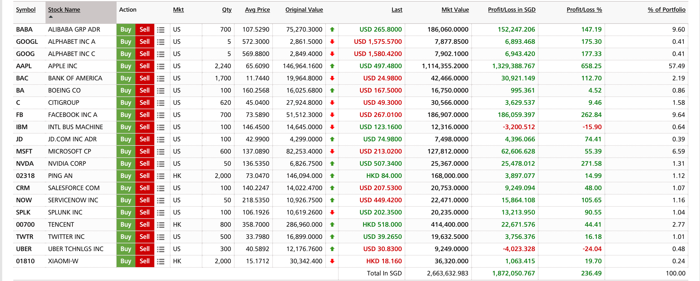The image size is (700, 281).
Task: Buy Xiaomi-W shares
Action: click(126, 261)
